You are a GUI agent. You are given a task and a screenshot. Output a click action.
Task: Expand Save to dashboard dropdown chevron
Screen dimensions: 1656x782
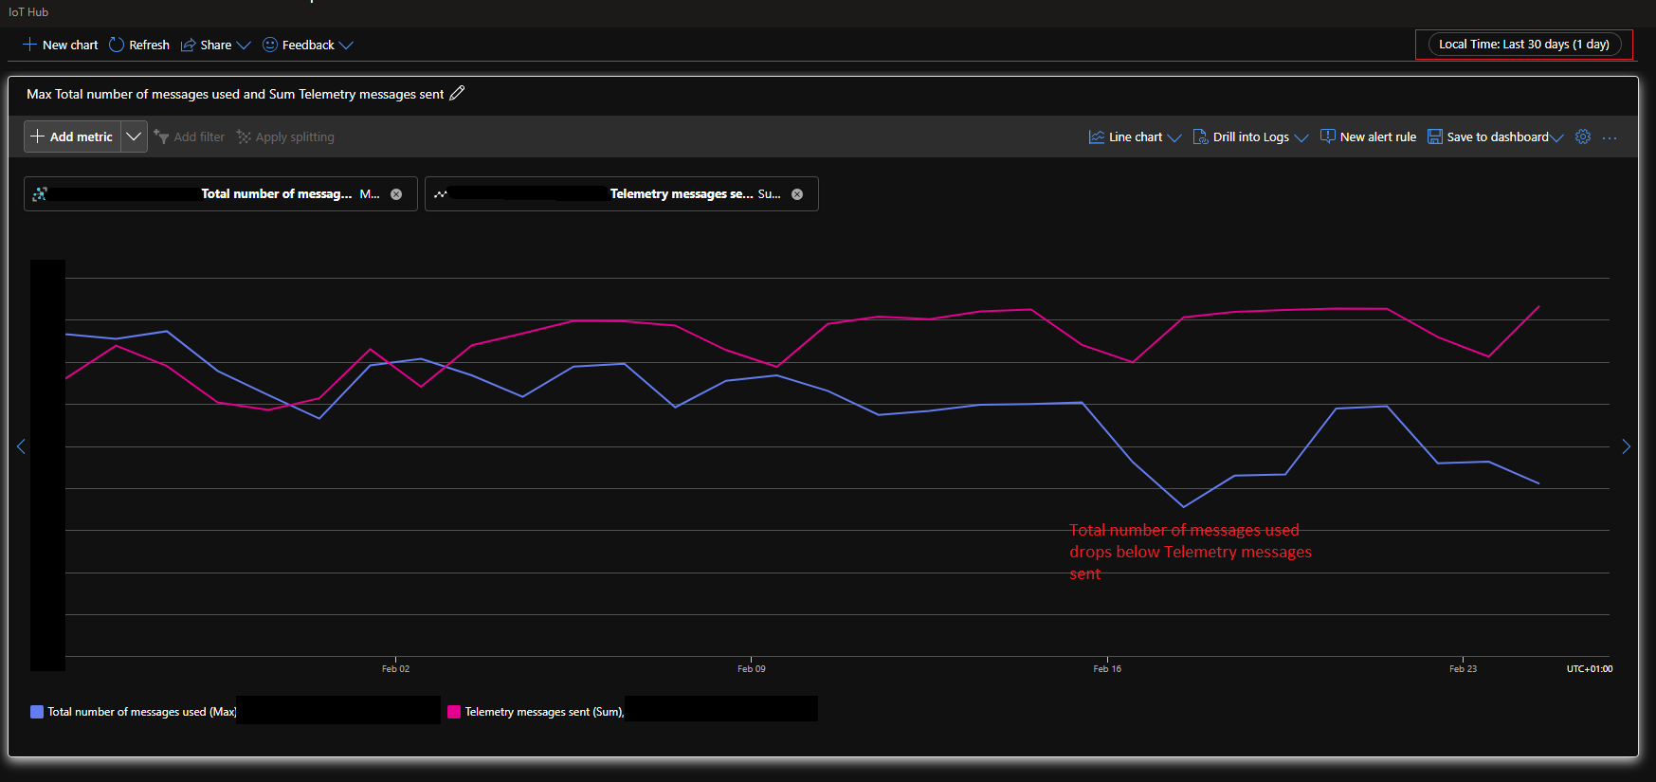pos(1556,137)
